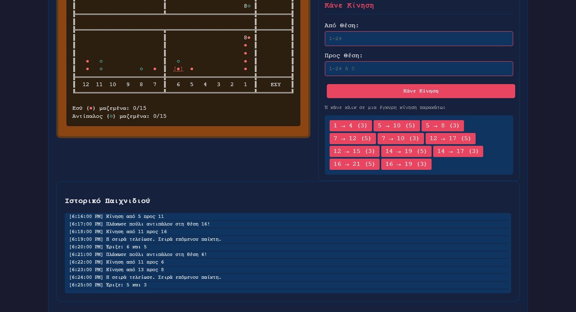
Task: Click the "Εσύ (●) μαζεμένα: 0/15" line
Action: point(109,108)
